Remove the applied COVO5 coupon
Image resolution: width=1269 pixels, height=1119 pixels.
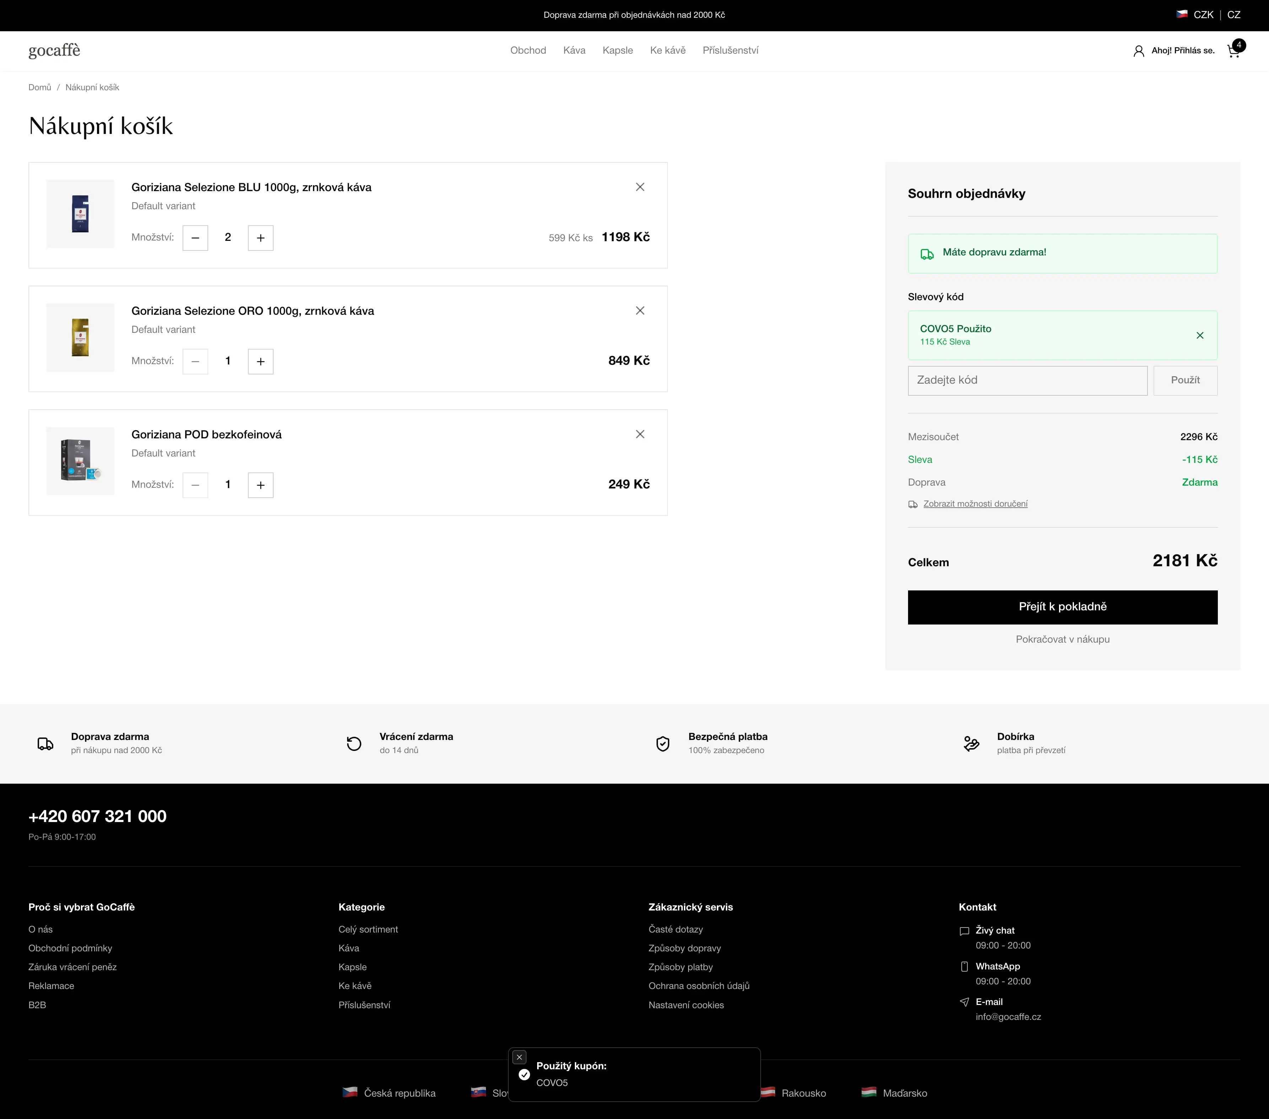point(1199,335)
